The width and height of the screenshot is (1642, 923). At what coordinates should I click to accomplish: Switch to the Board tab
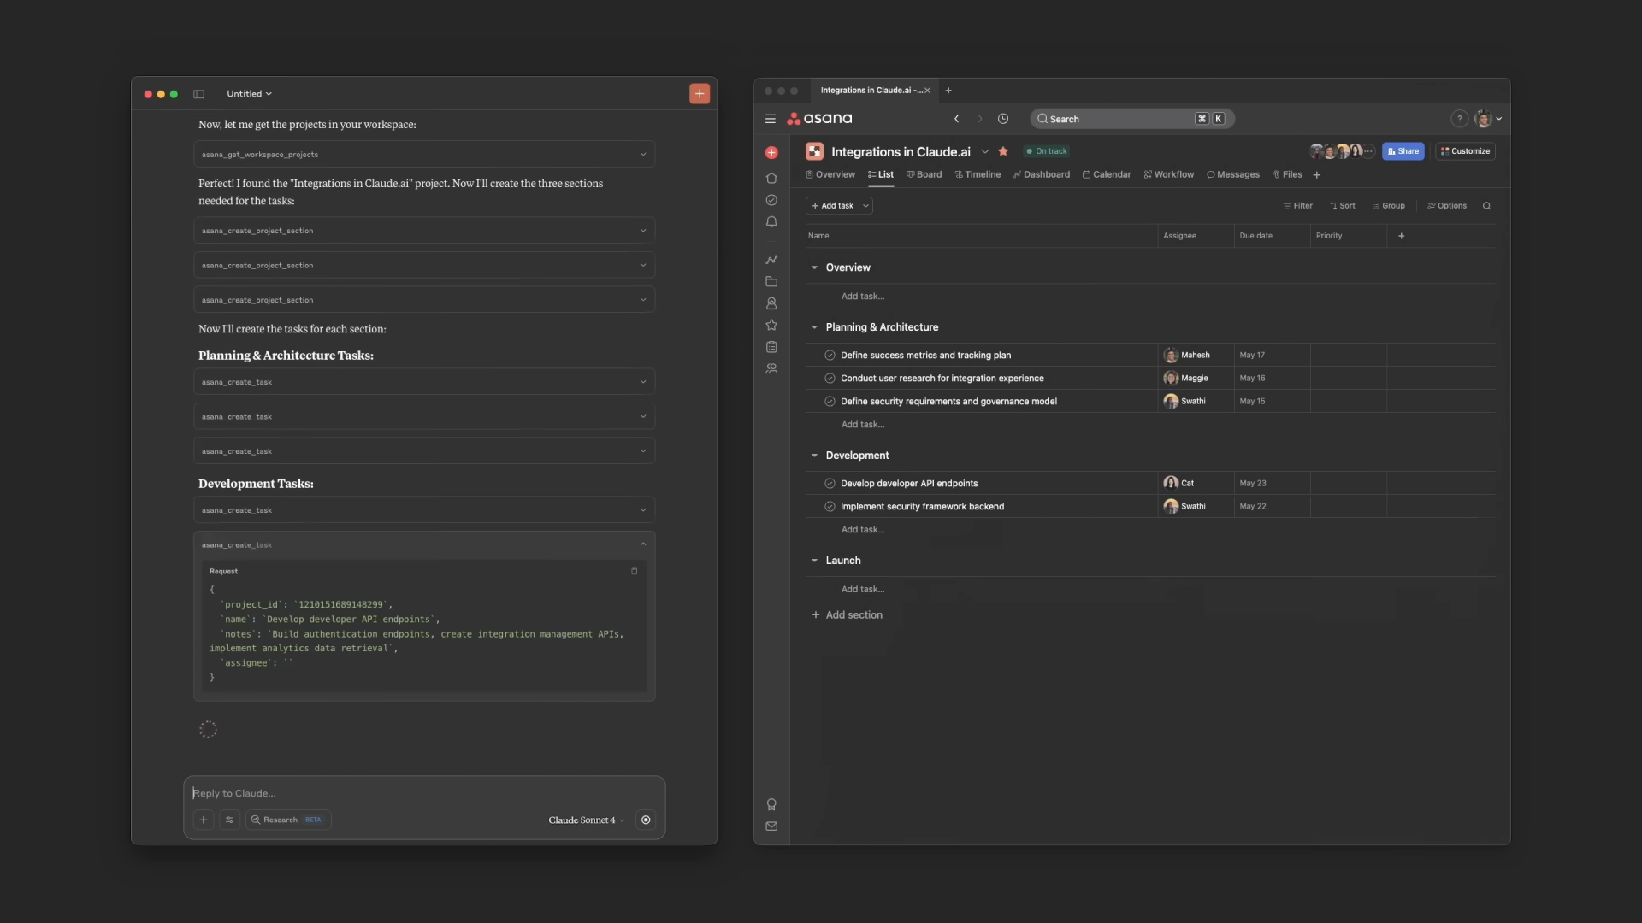(924, 174)
